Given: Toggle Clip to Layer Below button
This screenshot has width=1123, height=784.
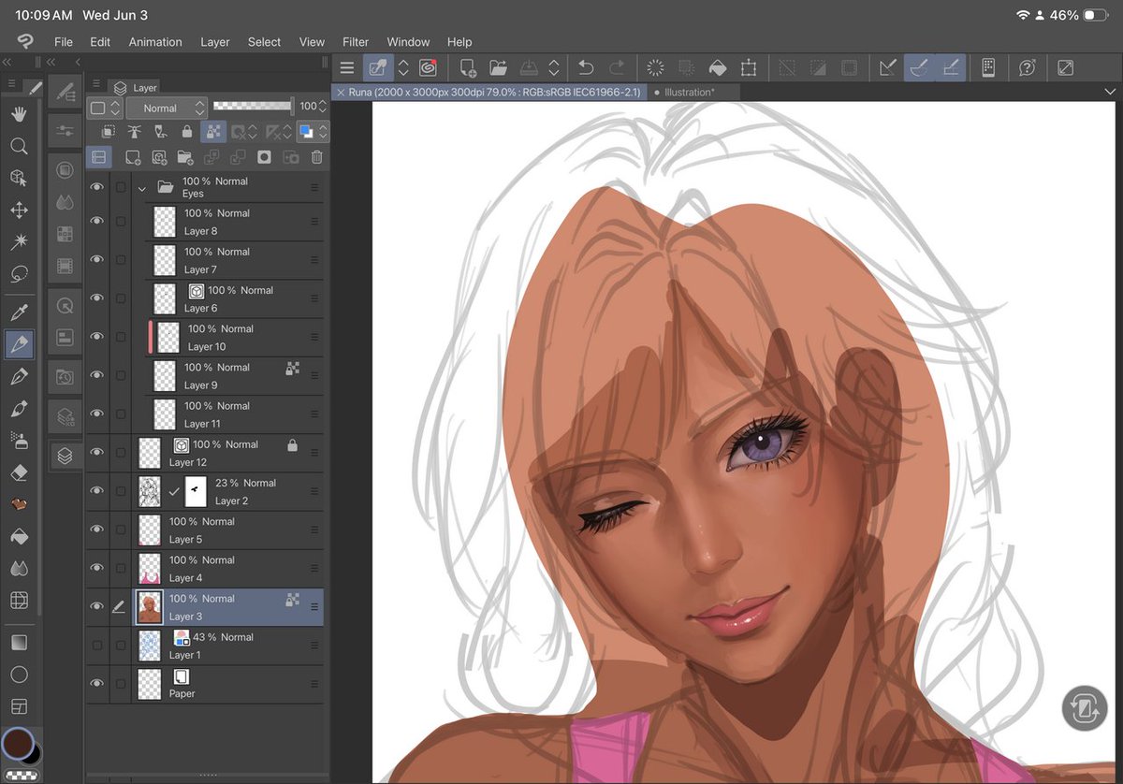Looking at the screenshot, I should 109,132.
